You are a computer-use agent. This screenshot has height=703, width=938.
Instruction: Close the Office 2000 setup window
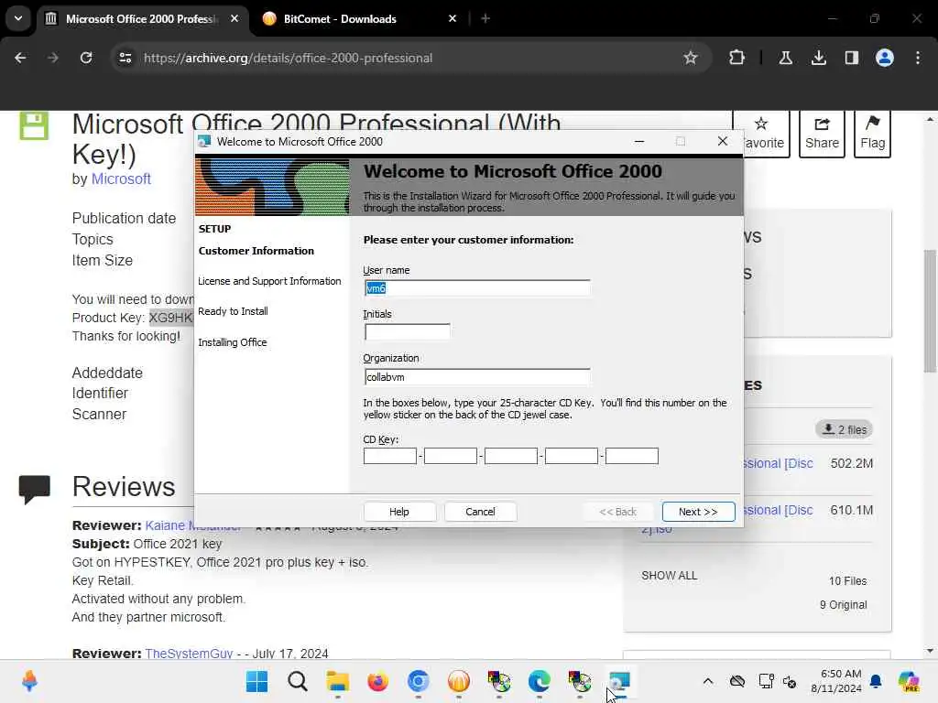[x=722, y=142]
